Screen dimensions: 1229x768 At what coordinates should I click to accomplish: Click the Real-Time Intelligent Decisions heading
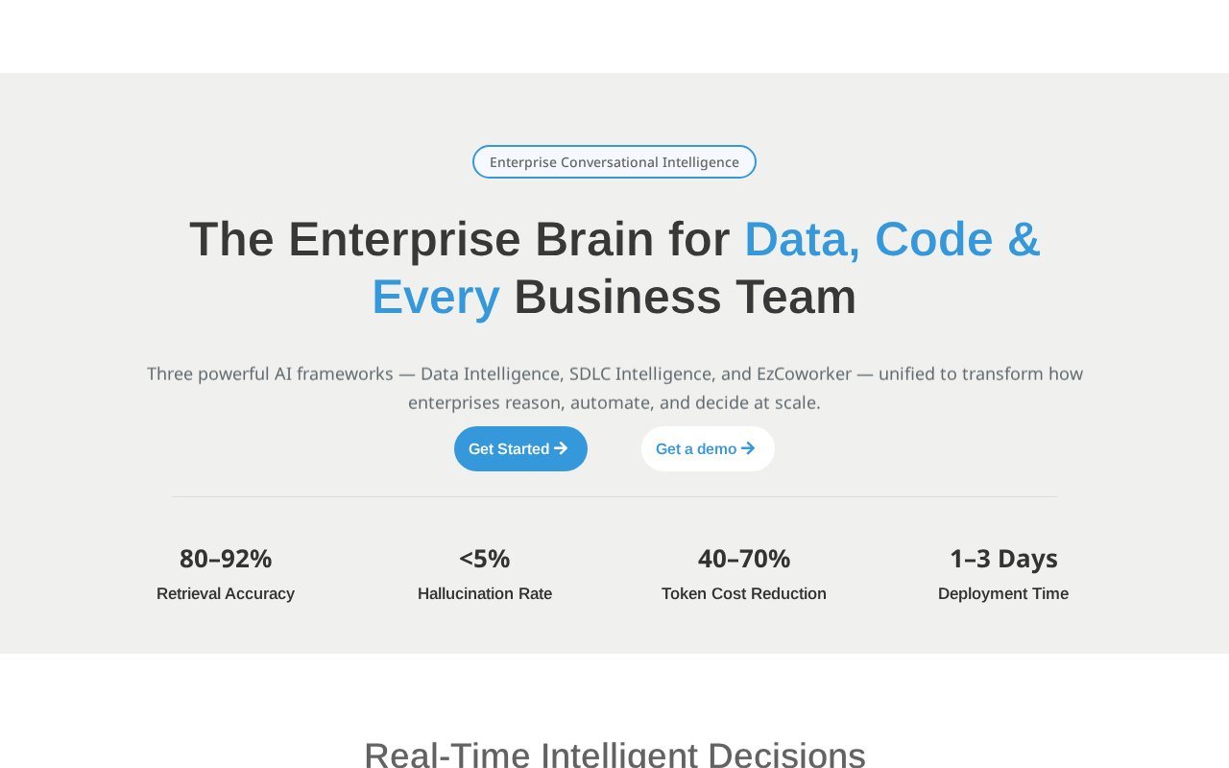614,755
